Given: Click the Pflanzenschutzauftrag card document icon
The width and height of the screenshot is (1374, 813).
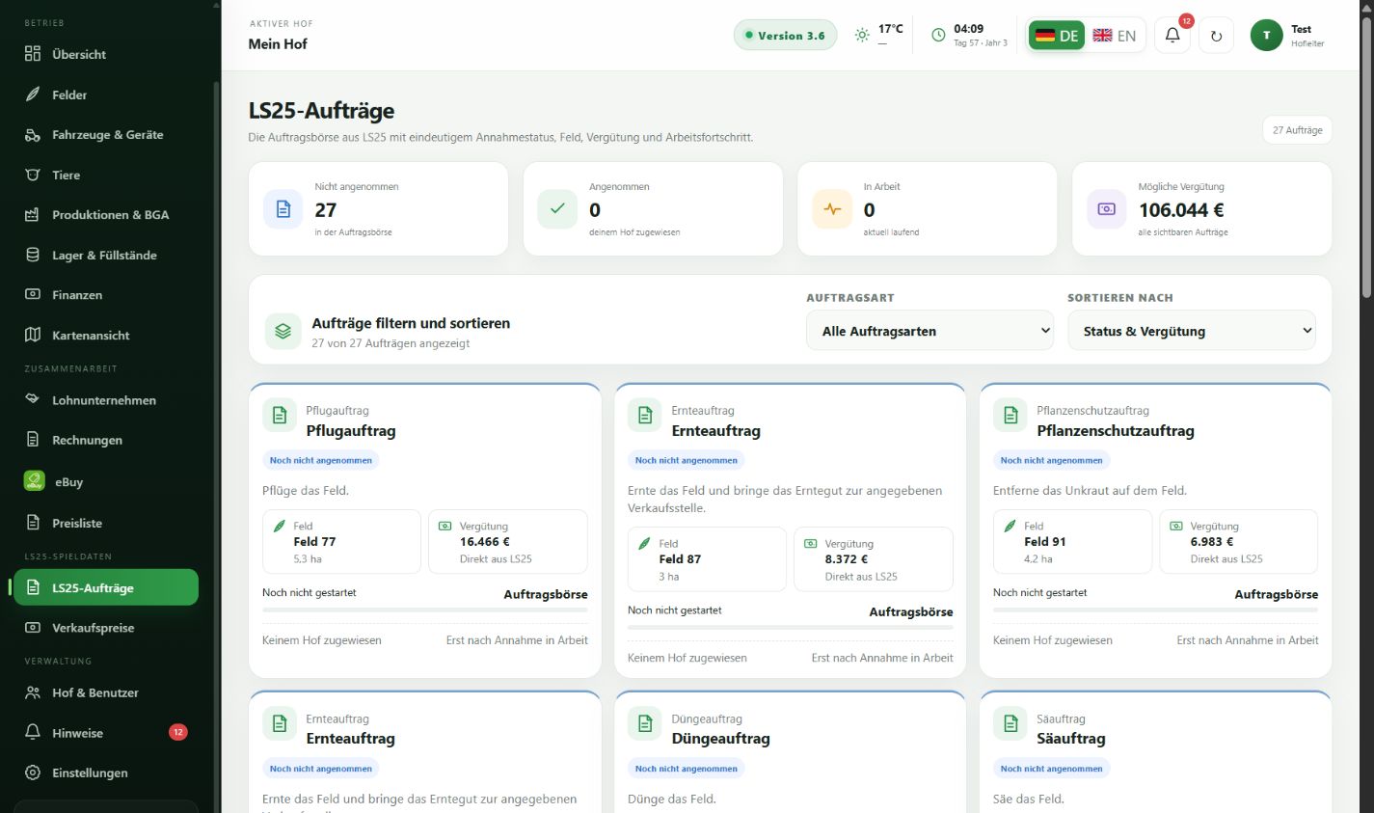Looking at the screenshot, I should pyautogui.click(x=1010, y=416).
